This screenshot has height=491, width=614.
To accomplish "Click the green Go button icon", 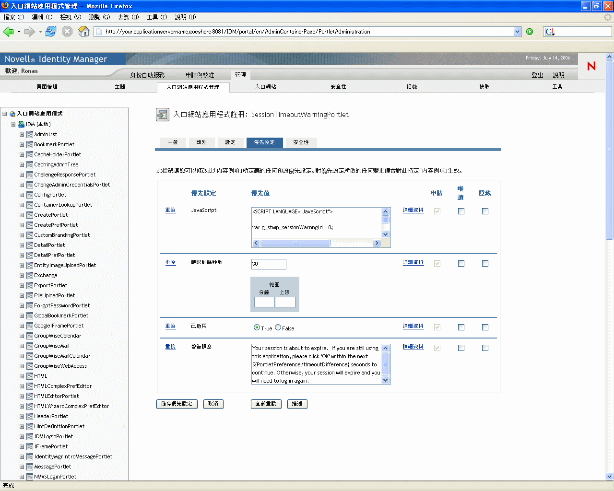I will pos(530,32).
